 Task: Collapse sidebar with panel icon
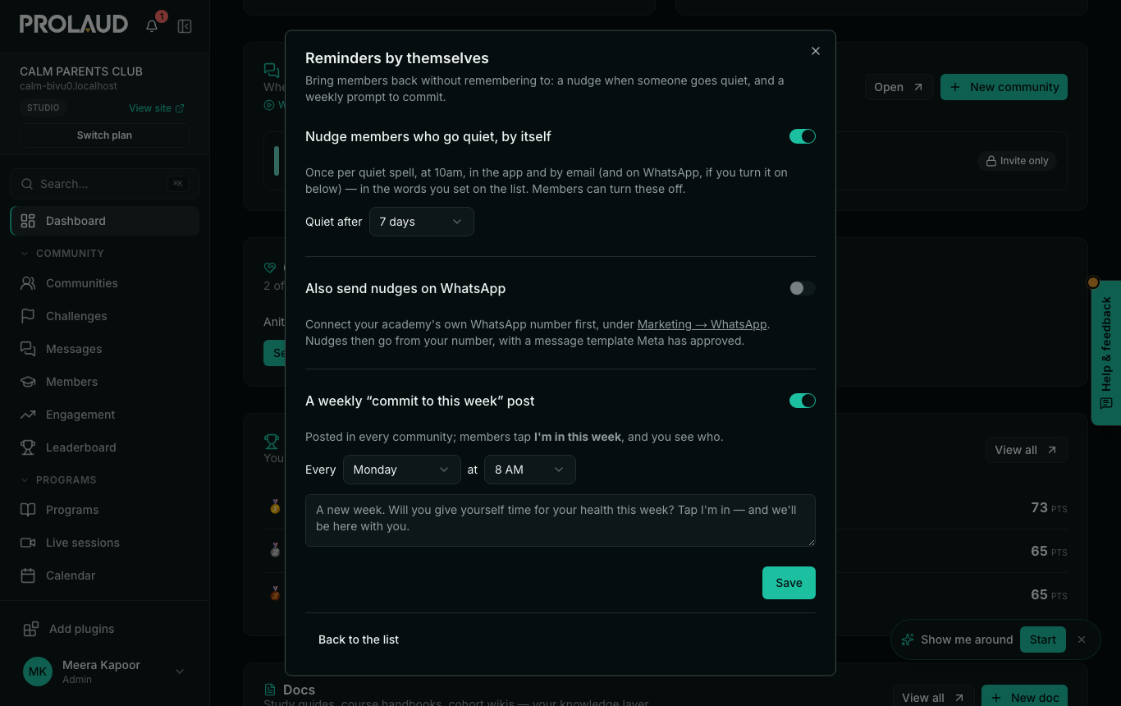tap(185, 26)
